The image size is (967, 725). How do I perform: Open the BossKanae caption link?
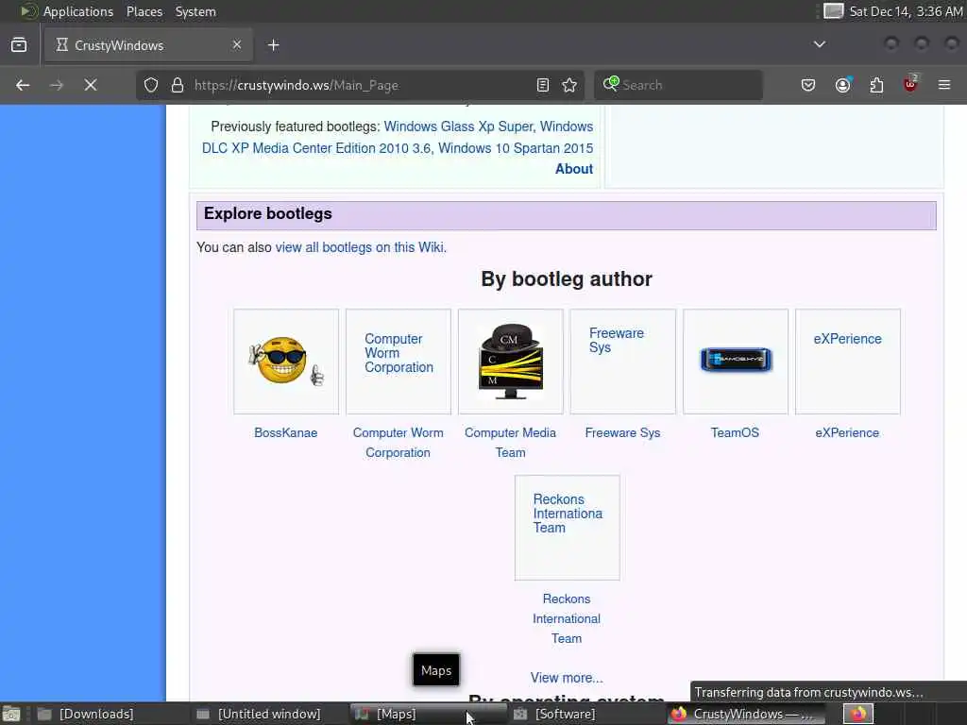point(285,432)
